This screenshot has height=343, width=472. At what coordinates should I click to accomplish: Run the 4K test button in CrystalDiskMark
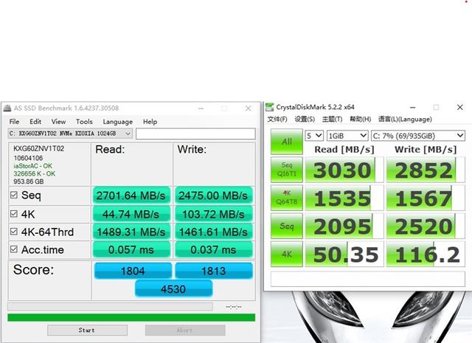(287, 254)
